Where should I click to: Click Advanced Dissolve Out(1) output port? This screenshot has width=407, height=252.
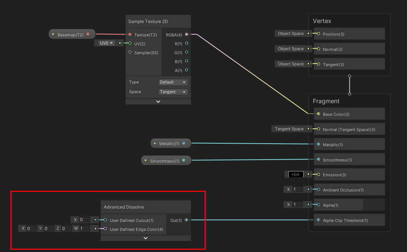coord(186,220)
